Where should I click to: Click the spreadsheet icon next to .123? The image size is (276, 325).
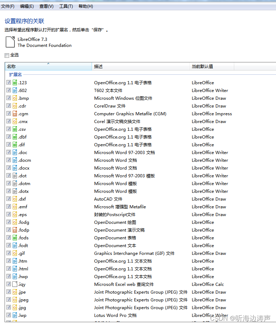[15, 82]
